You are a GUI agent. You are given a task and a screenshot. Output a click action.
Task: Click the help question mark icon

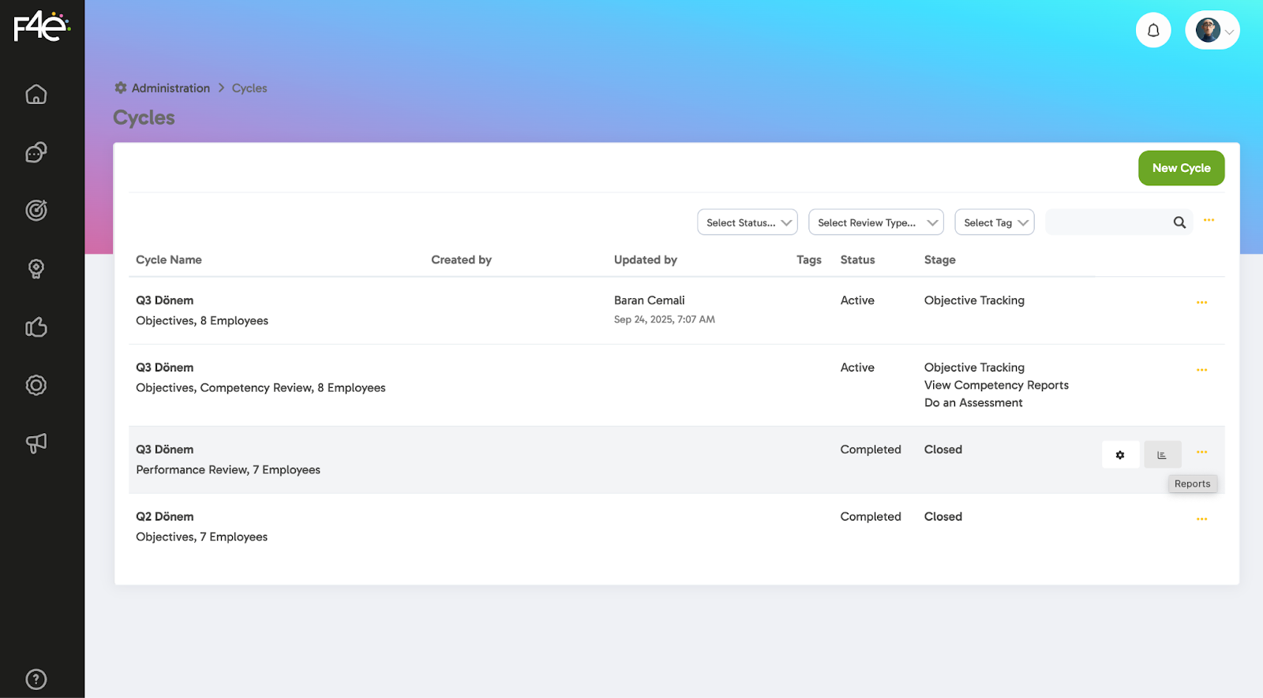[x=36, y=679]
